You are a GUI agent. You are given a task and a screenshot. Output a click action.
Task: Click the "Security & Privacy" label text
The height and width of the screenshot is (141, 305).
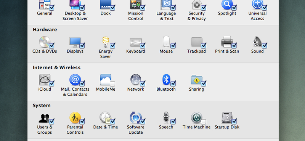tap(196, 16)
